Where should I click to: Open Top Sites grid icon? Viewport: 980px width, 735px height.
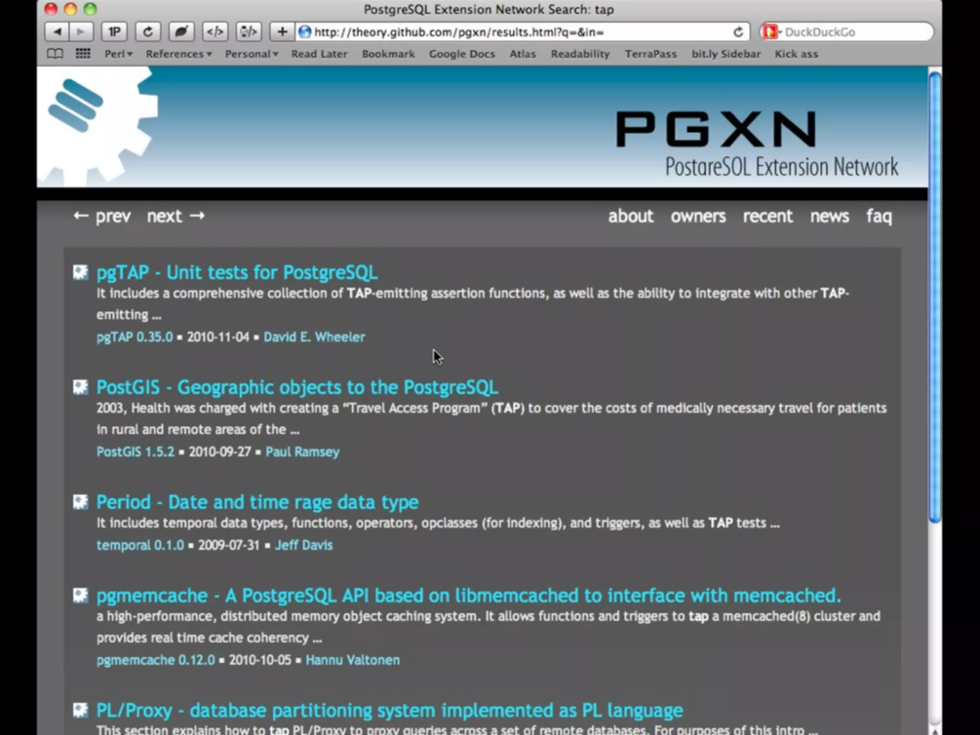[83, 54]
